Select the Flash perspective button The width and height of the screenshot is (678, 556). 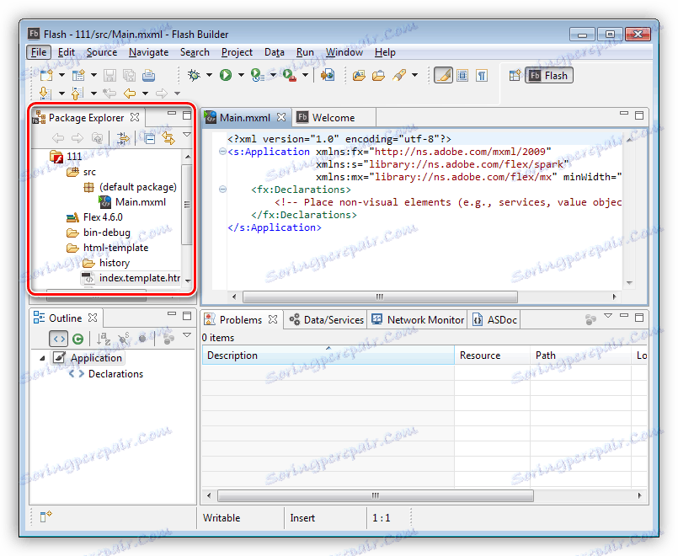[x=549, y=76]
